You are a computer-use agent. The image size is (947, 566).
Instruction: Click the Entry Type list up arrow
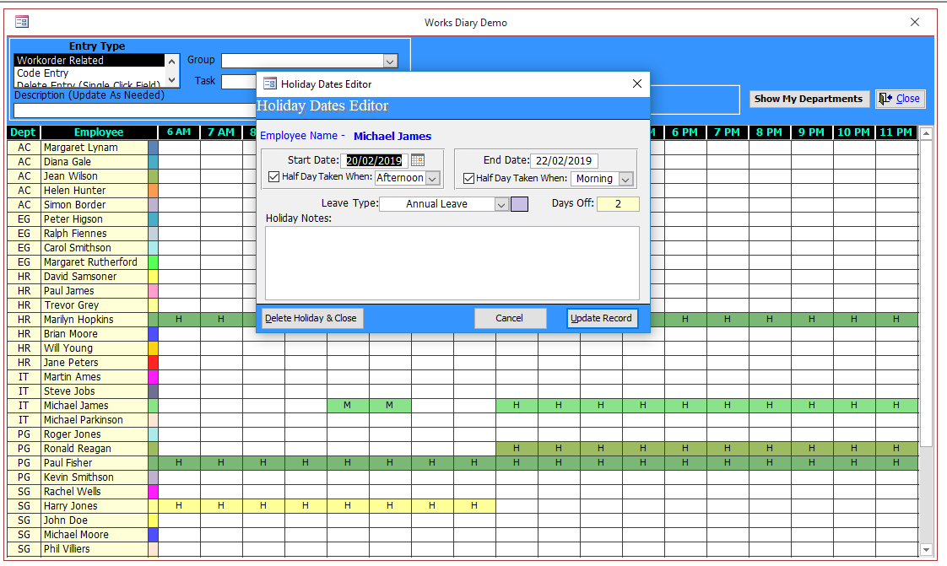tap(172, 61)
